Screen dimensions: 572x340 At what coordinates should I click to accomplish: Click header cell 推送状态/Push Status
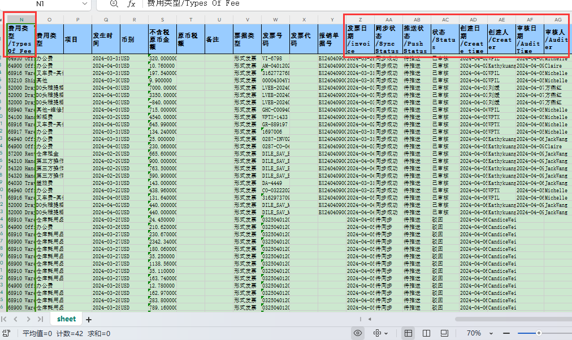417,39
